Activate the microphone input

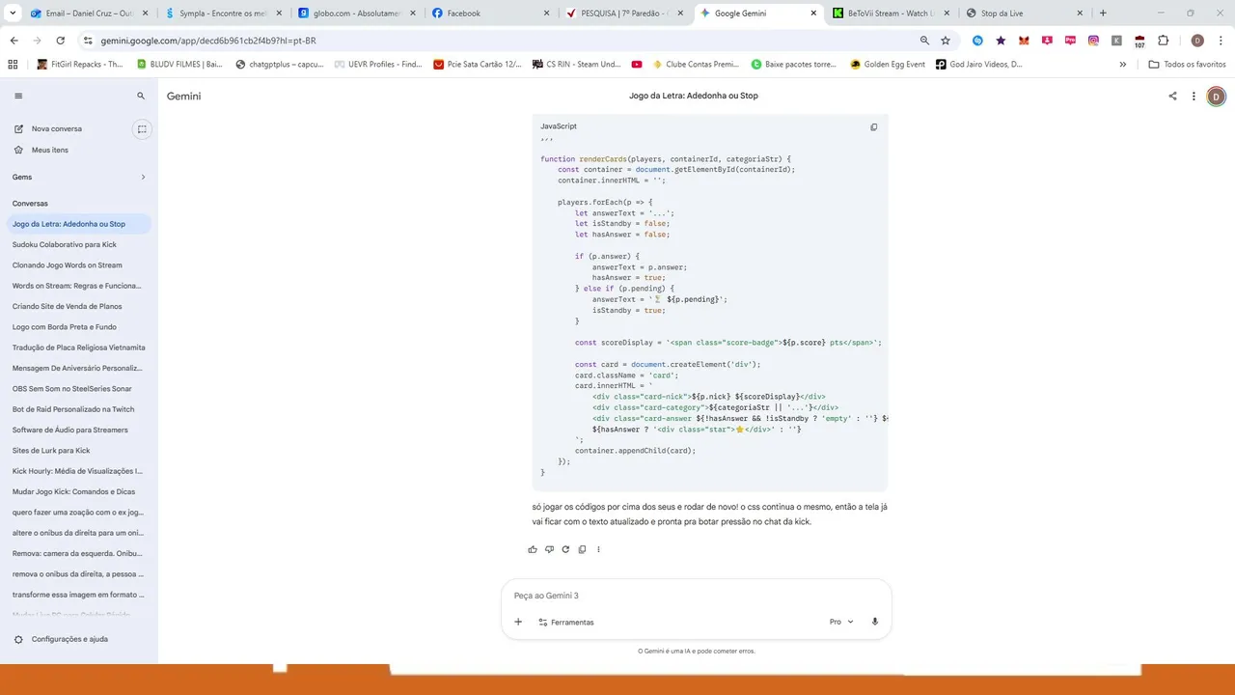point(875,622)
